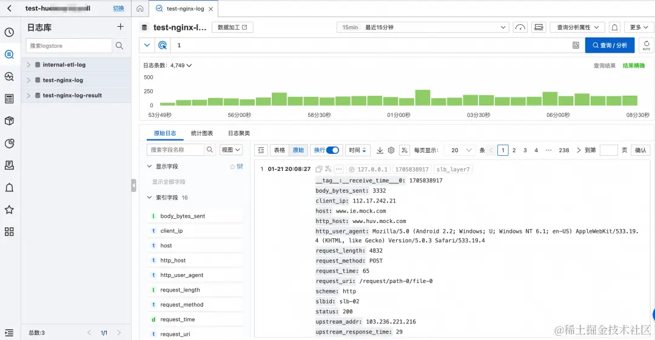Switch to 表格 table view
This screenshot has height=340, width=655.
click(280, 150)
